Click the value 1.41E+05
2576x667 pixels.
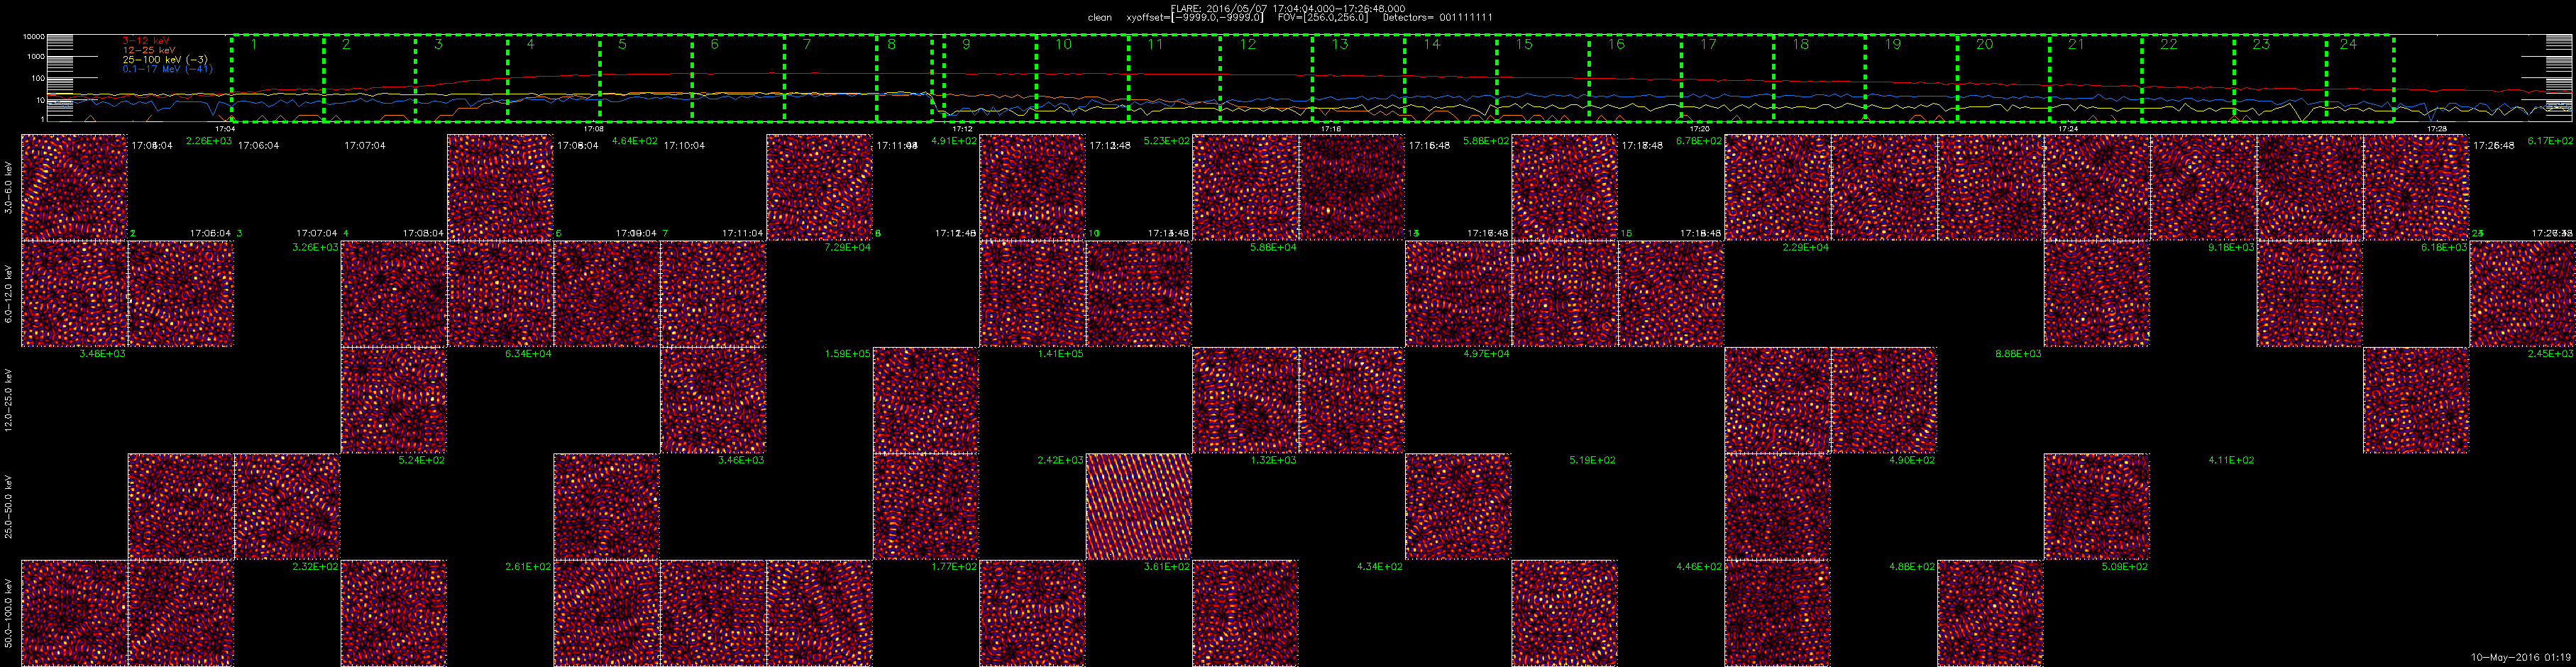click(x=1061, y=353)
